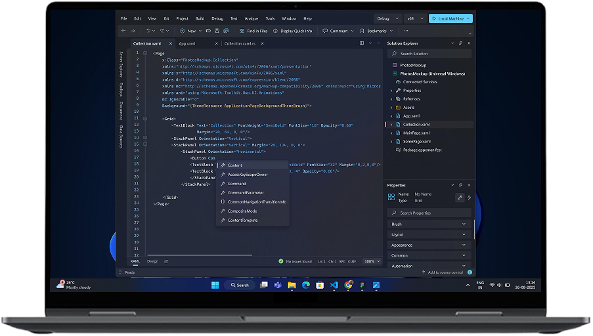Expand the Common properties section

coord(429,255)
